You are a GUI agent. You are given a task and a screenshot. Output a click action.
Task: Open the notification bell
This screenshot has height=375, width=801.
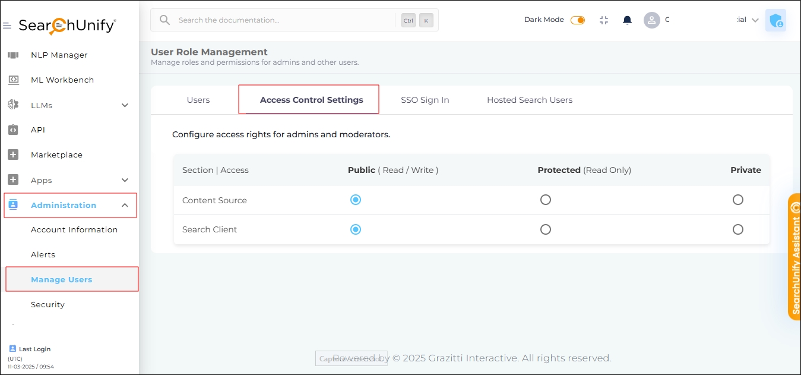point(626,20)
